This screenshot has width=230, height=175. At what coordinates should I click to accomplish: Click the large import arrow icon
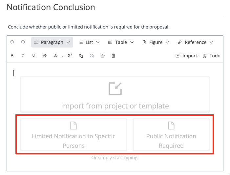tap(115, 88)
